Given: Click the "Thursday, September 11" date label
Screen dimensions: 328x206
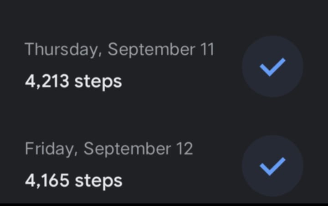Looking at the screenshot, I should pos(119,49).
